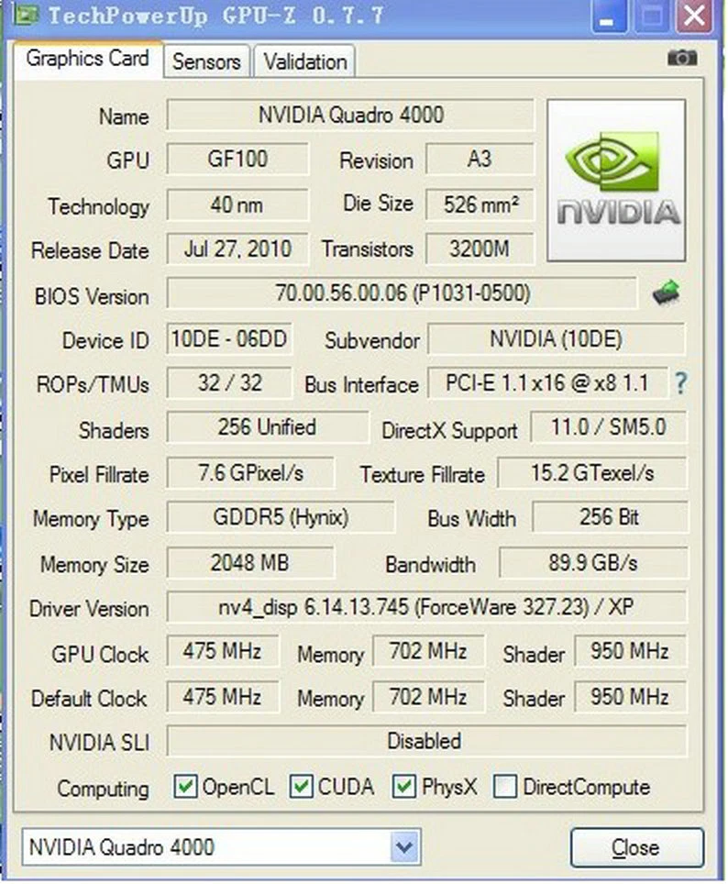Click the Revision field A3
728x884 pixels.
point(480,159)
